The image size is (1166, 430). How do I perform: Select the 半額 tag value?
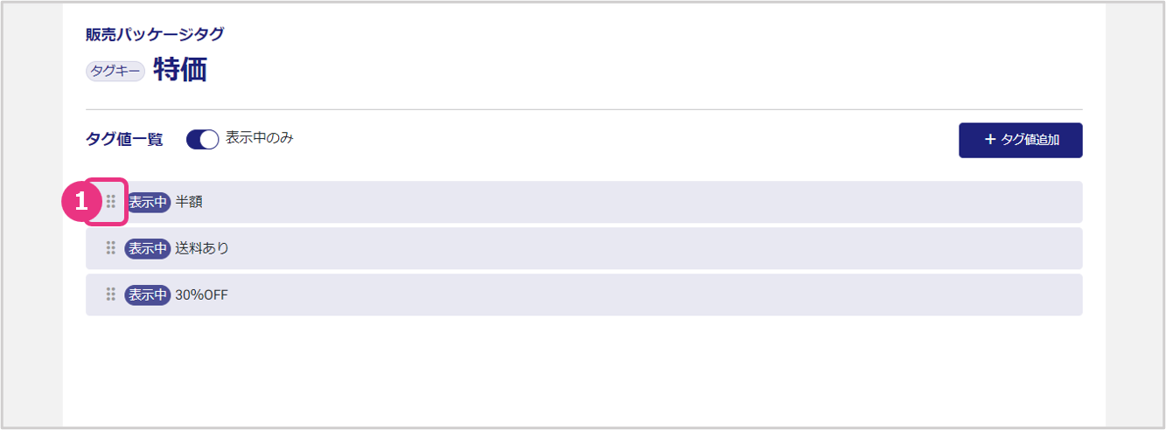click(x=189, y=202)
